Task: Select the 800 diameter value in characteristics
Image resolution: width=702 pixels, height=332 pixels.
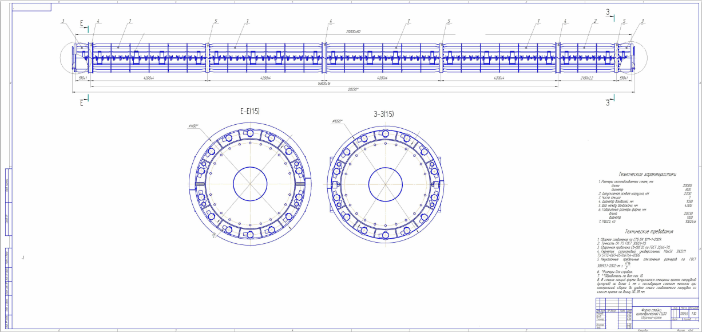Action: (689, 190)
